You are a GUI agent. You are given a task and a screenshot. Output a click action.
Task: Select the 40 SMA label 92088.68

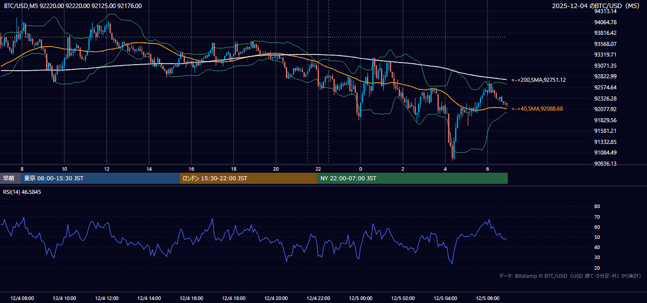(x=537, y=109)
